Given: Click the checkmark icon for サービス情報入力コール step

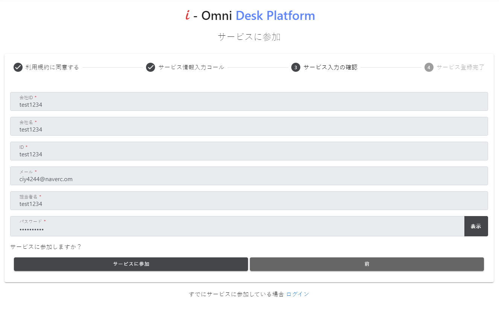Looking at the screenshot, I should (x=151, y=67).
